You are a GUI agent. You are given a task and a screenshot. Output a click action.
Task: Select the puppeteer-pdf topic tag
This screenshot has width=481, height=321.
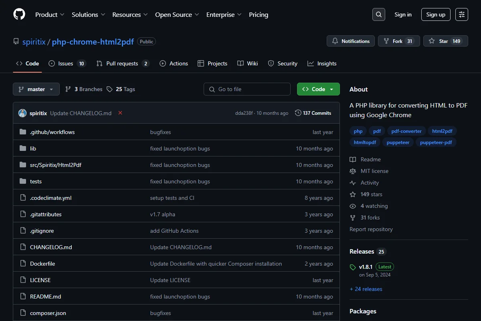436,142
